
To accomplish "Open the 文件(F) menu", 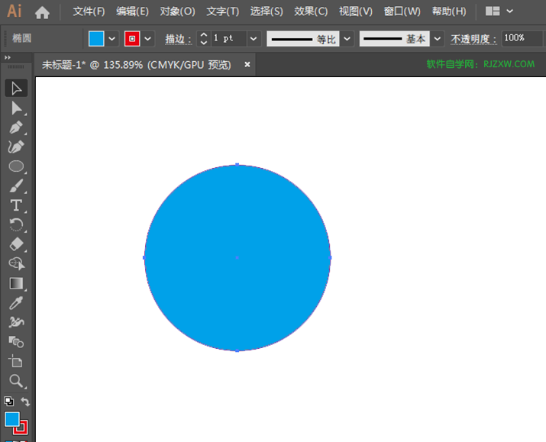I will (89, 11).
